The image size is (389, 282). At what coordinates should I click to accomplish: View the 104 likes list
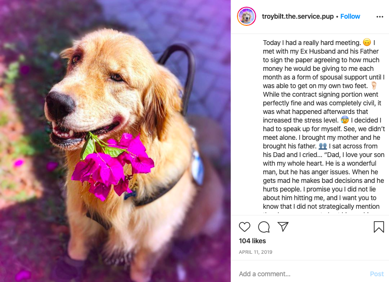pyautogui.click(x=252, y=241)
